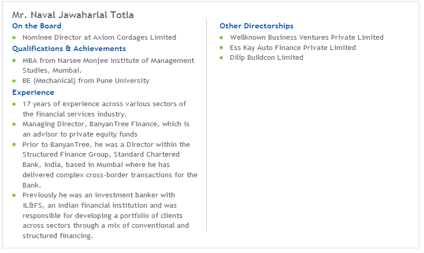424x253 pixels.
Task: Click the MBA from Narsee Monjee text
Action: [x=108, y=65]
